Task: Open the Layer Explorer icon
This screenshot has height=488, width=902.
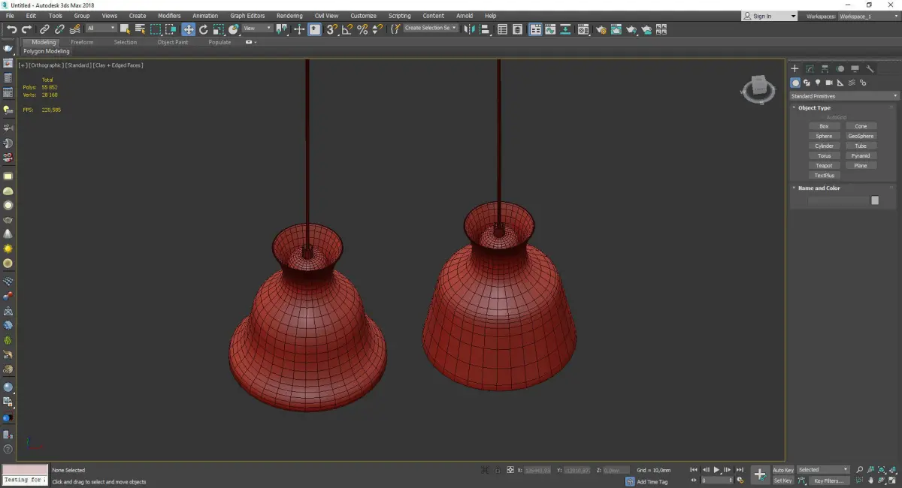Action: click(519, 29)
